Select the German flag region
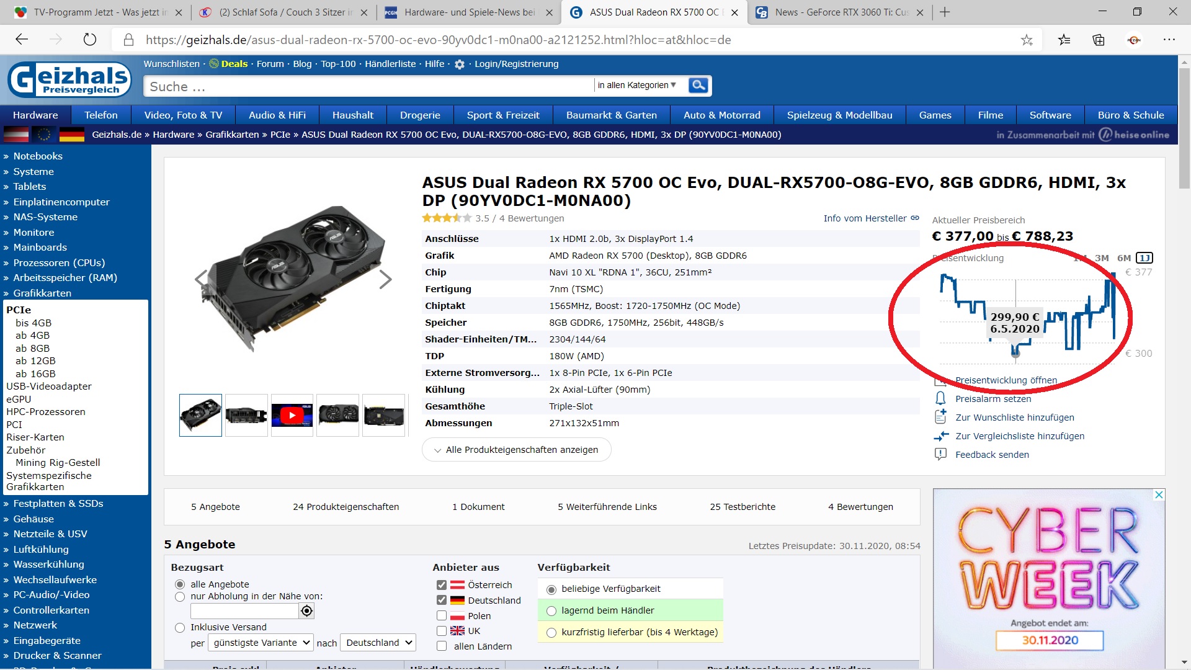This screenshot has width=1191, height=670. pyautogui.click(x=72, y=135)
